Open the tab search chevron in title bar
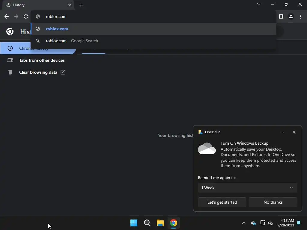This screenshot has height=230, width=307. 259,4
